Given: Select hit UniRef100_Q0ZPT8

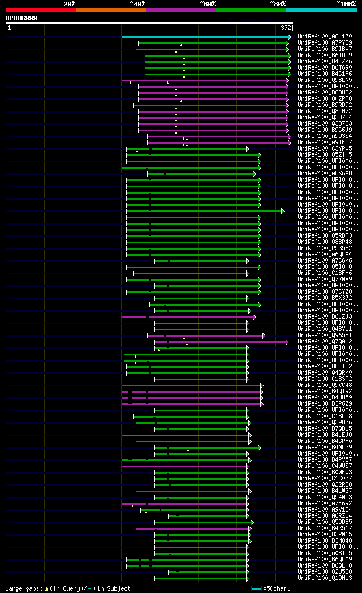Looking at the screenshot, I should (325, 98).
